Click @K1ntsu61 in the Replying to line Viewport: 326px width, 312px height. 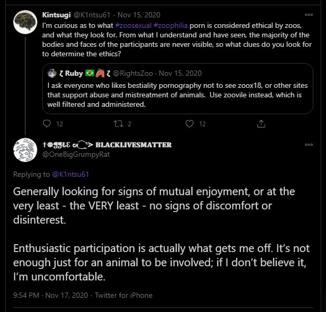[x=71, y=174]
